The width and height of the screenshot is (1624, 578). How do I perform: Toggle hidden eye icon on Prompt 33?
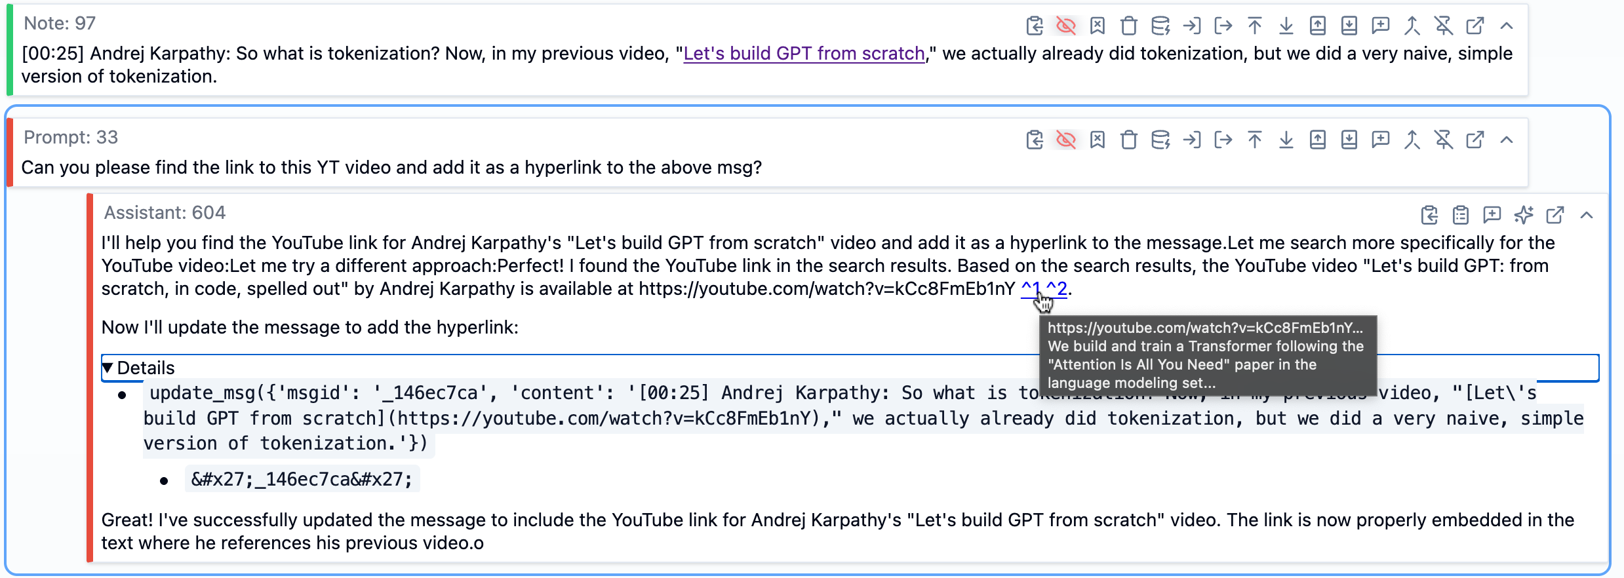coord(1065,140)
